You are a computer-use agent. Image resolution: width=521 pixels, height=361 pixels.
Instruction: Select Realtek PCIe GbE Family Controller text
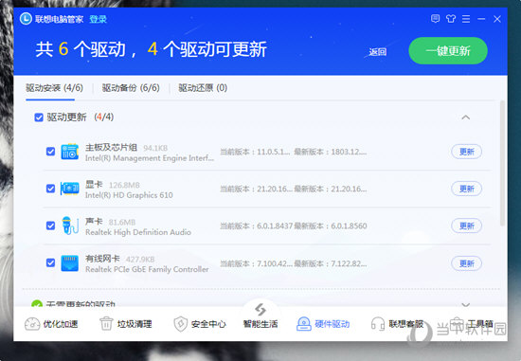tap(147, 269)
